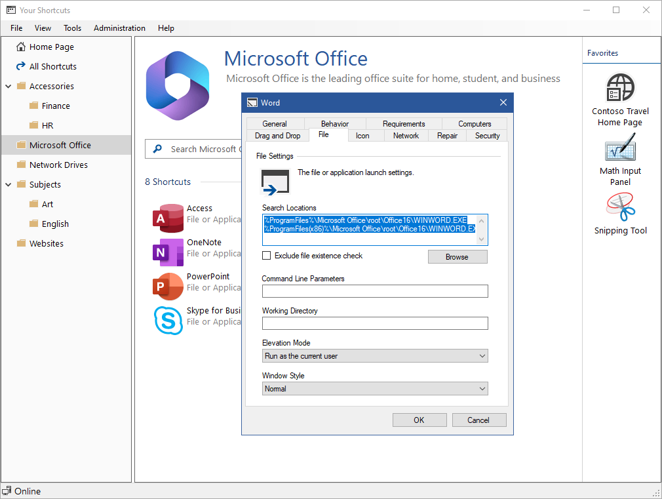Click OK in Word dialog
This screenshot has height=499, width=662.
tap(419, 420)
